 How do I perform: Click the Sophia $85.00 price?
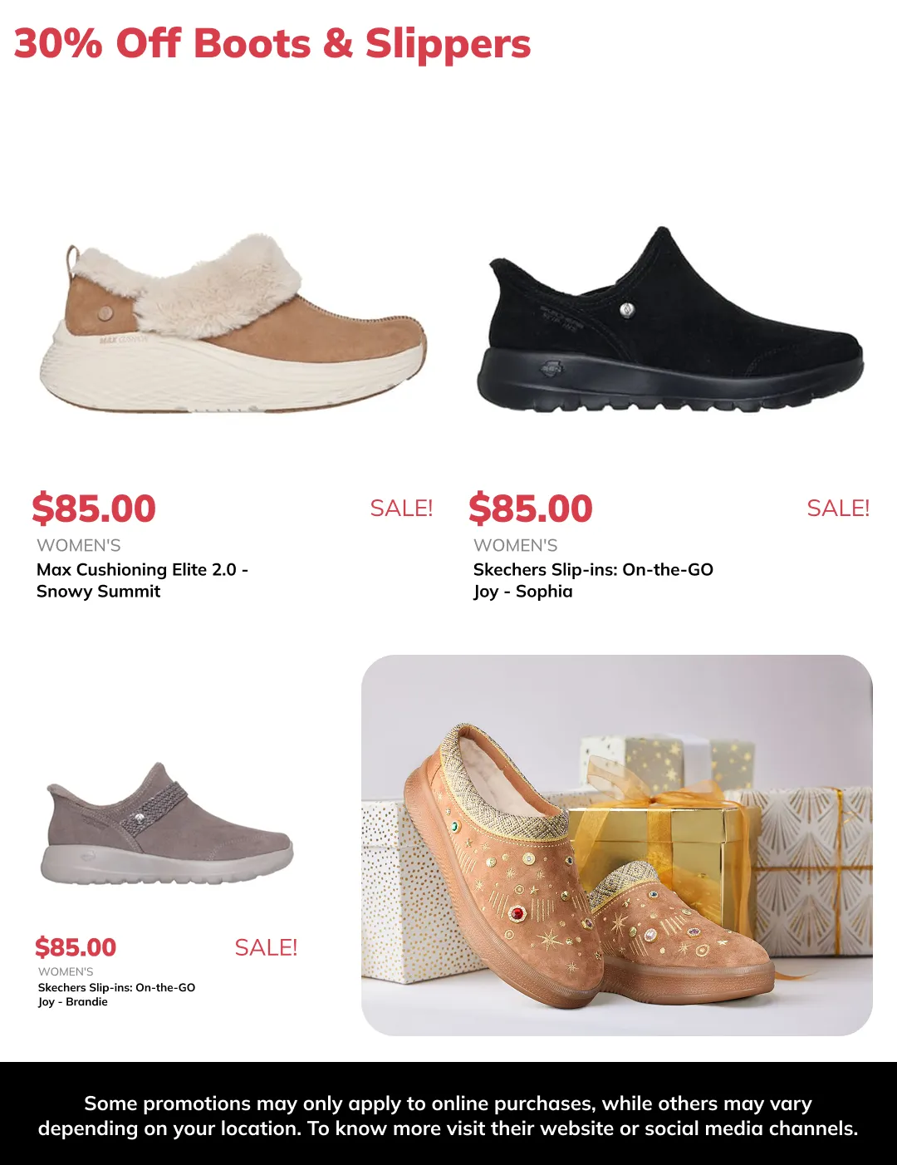[531, 509]
